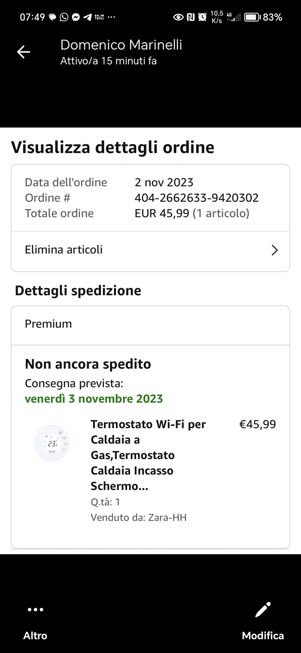Viewport: 301px width, 653px height.
Task: Open the Altro three-dots menu
Action: click(x=35, y=609)
